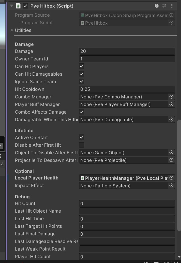Click the inspector vertical scrollbar thumb
181x263 pixels.
click(179, 175)
